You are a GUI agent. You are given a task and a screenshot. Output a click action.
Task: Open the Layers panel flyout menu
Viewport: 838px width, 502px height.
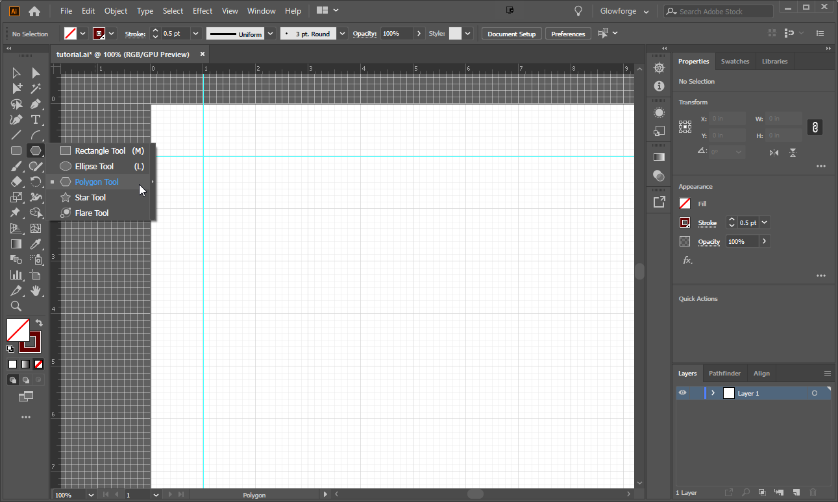tap(827, 373)
